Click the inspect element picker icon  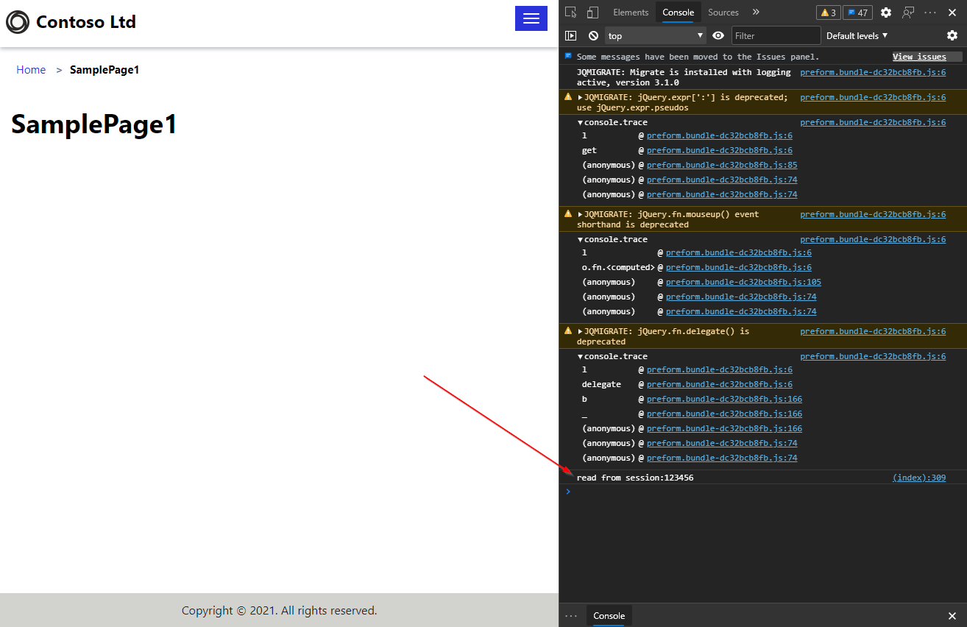pos(571,13)
